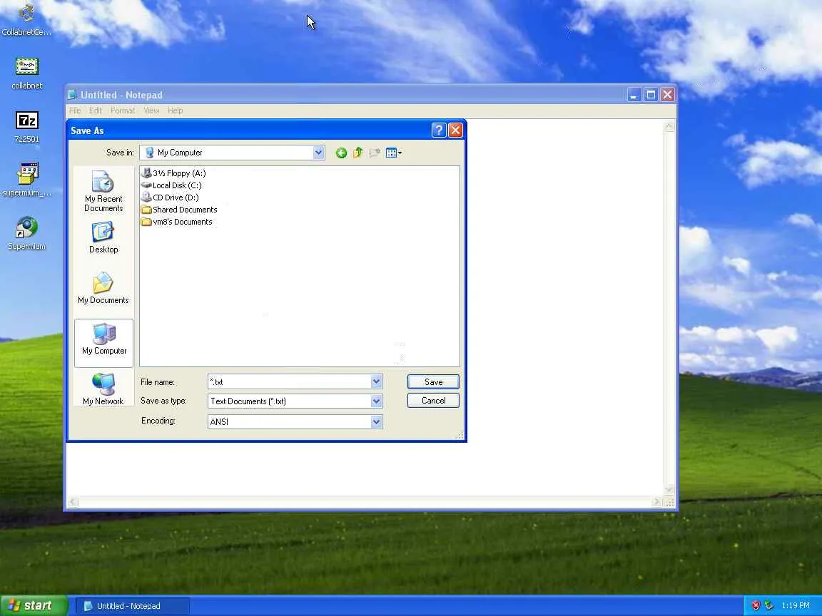Maximize the Notepad window
The image size is (822, 616).
(x=651, y=95)
